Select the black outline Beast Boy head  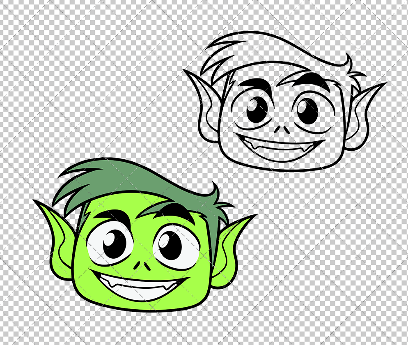pyautogui.click(x=284, y=101)
